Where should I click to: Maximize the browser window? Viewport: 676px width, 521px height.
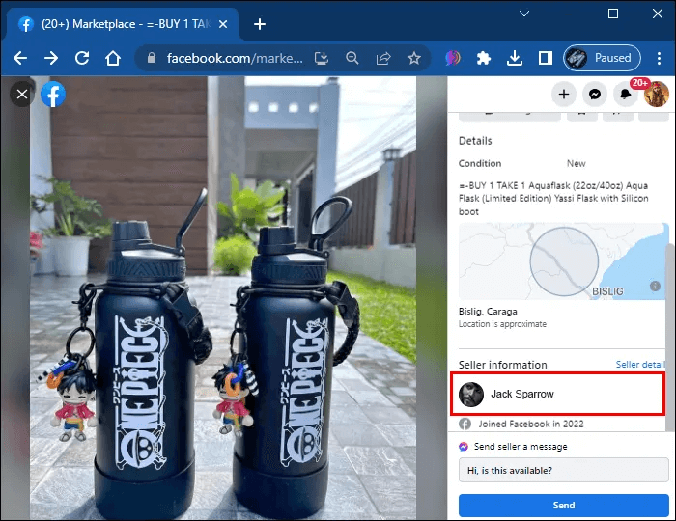613,14
